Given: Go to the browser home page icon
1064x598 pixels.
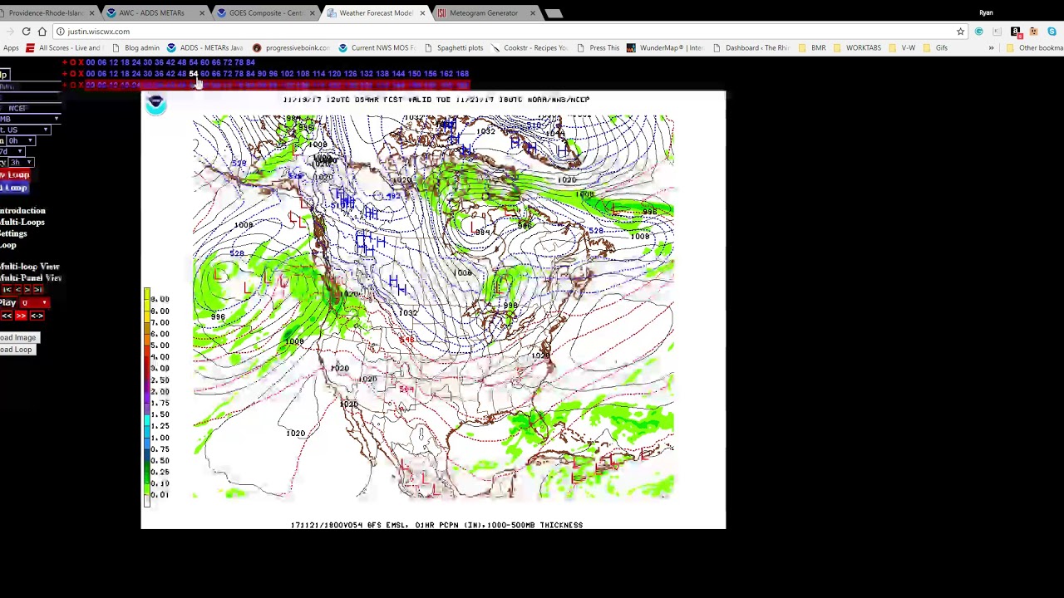Looking at the screenshot, I should click(42, 32).
